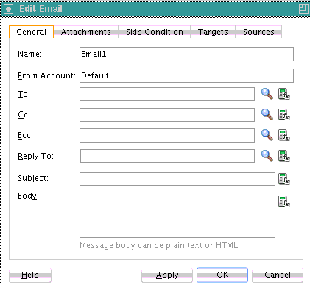Click the Cc field magnifier icon
The image size is (310, 285).
[267, 114]
